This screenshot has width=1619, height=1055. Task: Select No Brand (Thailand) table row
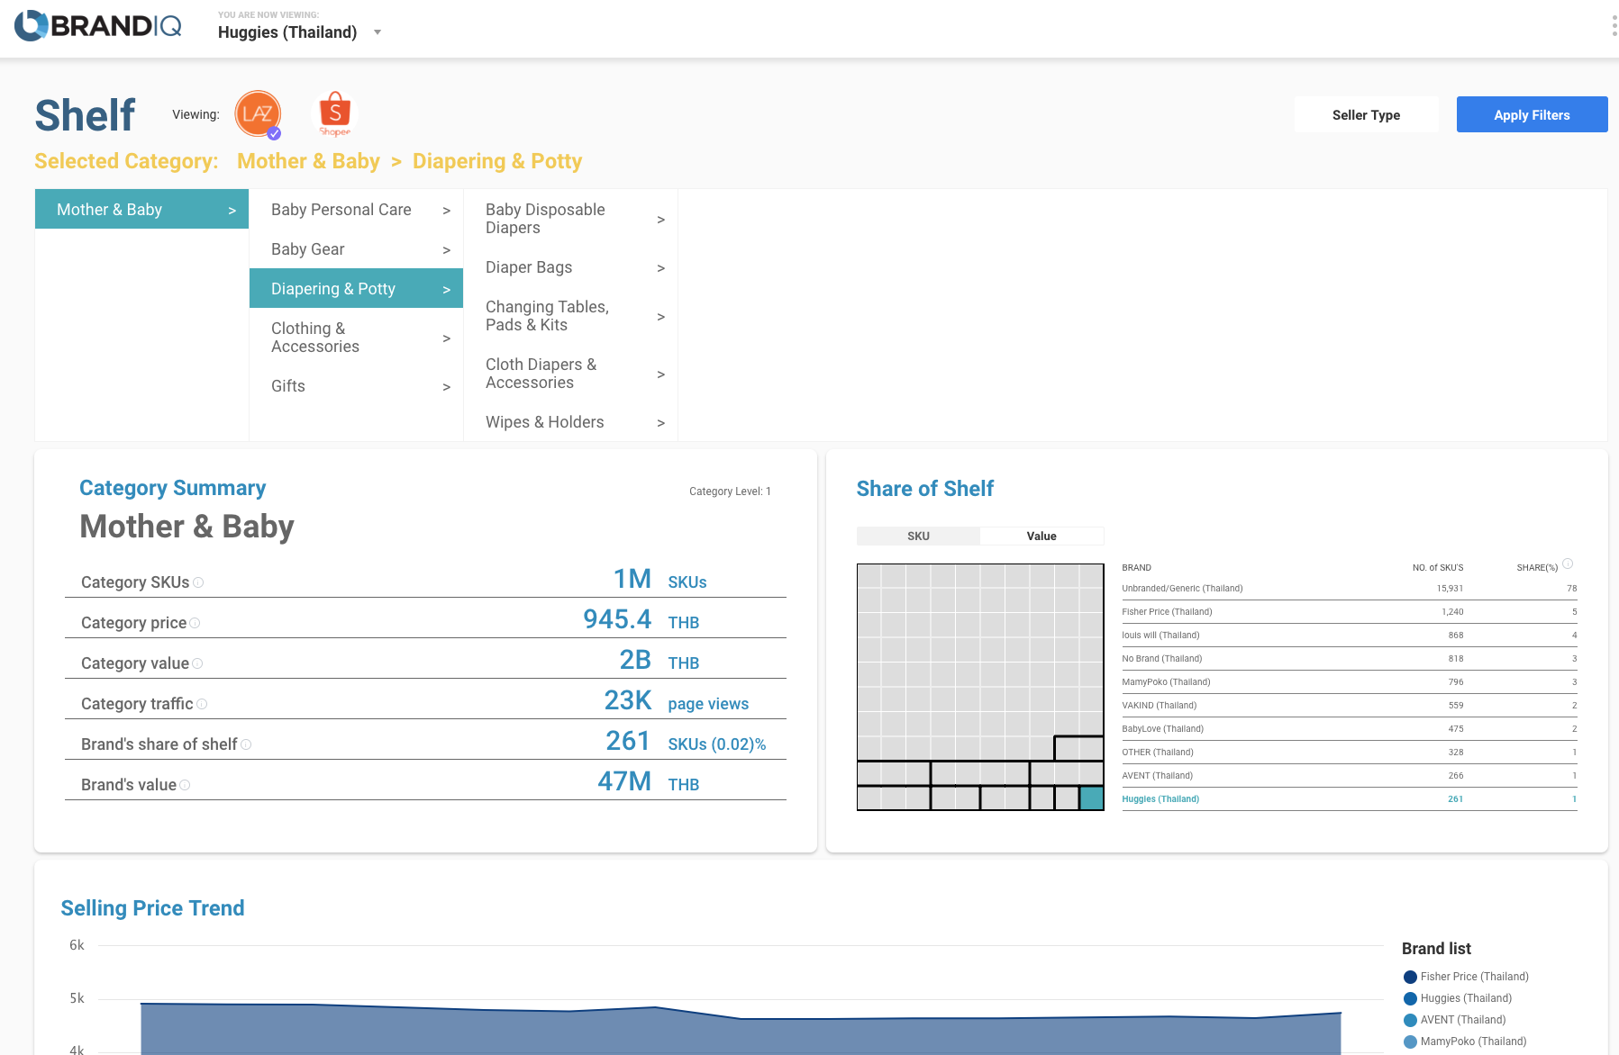tap(1349, 658)
